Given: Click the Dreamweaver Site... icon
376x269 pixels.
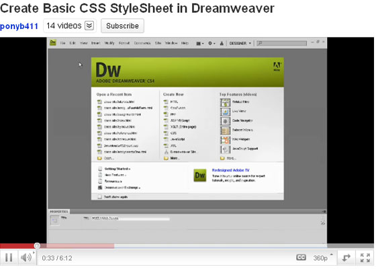Looking at the screenshot, I should [x=167, y=152].
